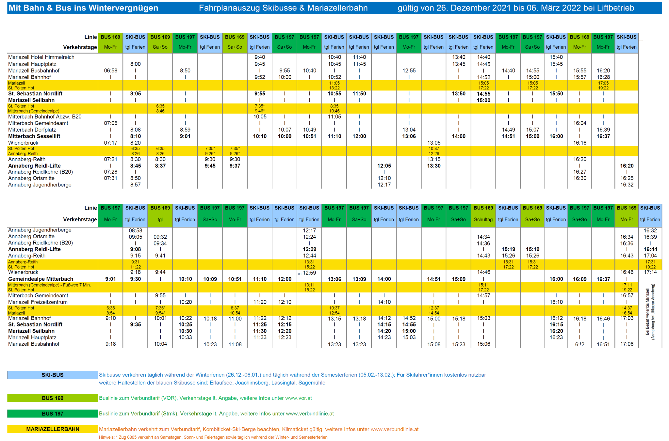Click the validity note "gültig von 26. Dezember 2021"

point(454,8)
